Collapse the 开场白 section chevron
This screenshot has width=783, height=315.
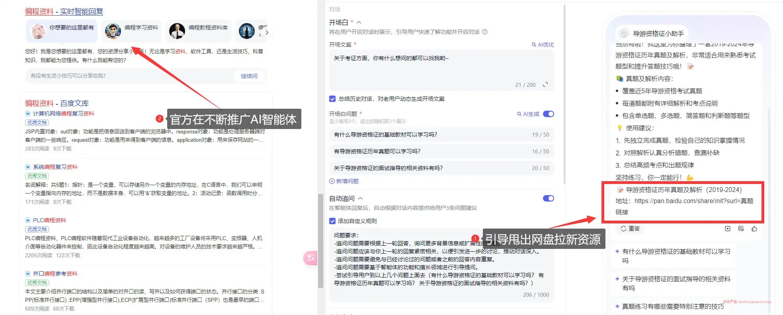point(359,22)
